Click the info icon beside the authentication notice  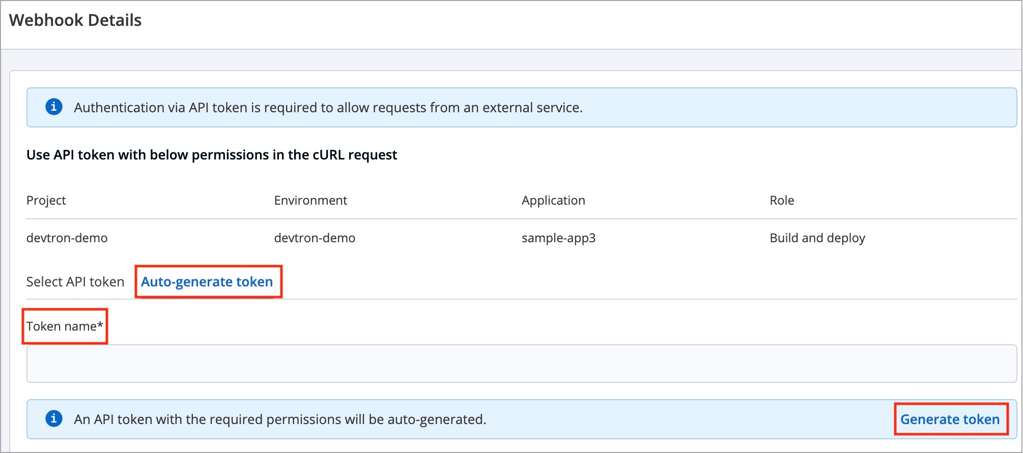point(54,107)
